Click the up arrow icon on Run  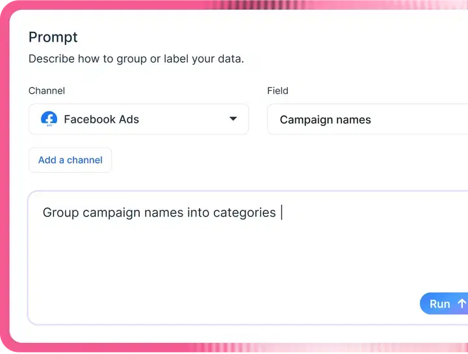[461, 303]
